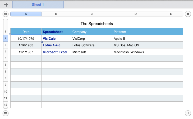Screen dimensions: 193x119
Task: Select column B header
Action: 56,14
